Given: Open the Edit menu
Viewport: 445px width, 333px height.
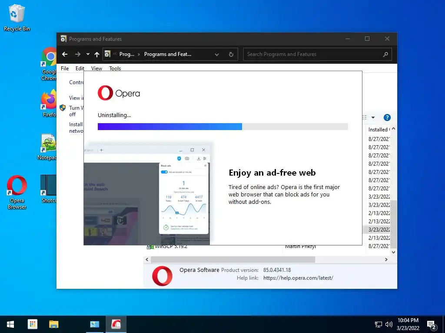Looking at the screenshot, I should (x=80, y=68).
